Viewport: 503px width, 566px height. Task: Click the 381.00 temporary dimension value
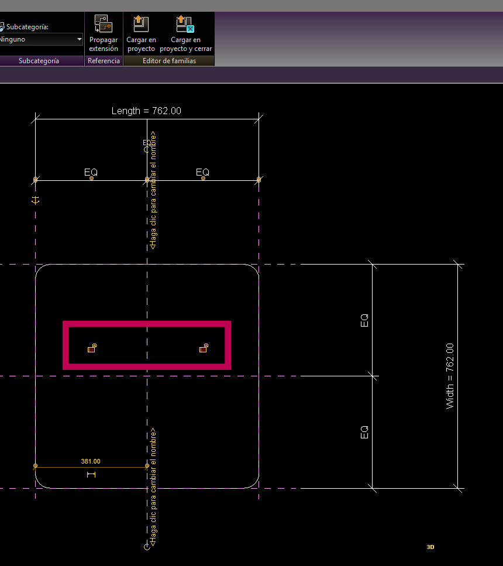pos(91,461)
